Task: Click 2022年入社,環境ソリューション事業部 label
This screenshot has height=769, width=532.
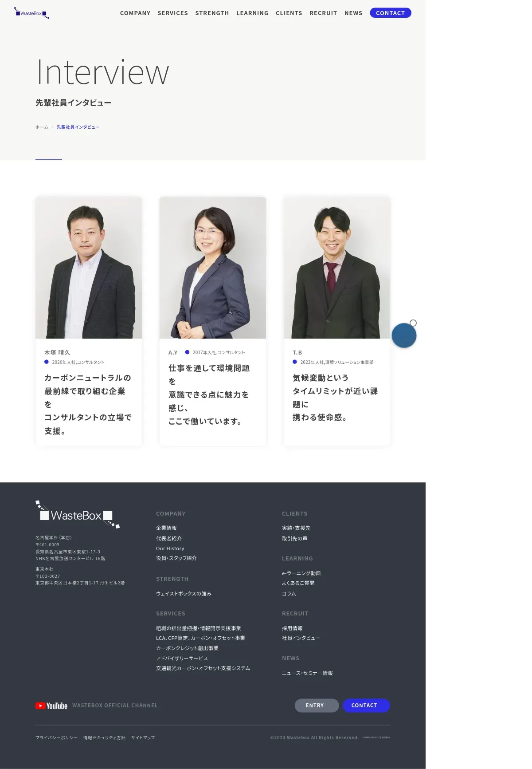Action: (x=337, y=362)
